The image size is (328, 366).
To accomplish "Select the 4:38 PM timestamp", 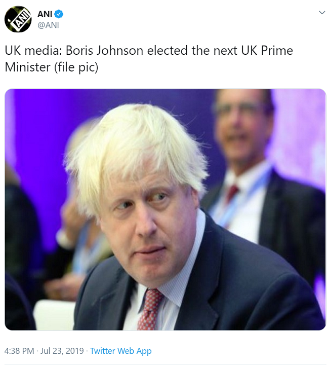I will click(x=19, y=351).
